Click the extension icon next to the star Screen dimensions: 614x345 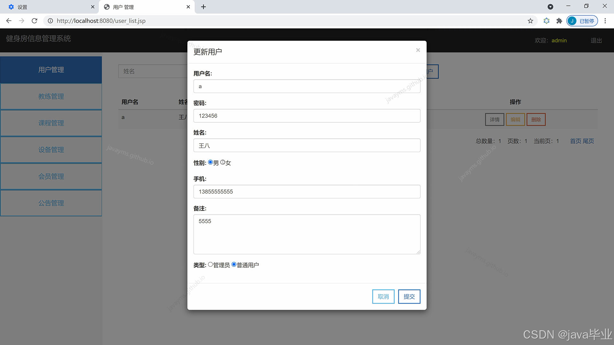(547, 21)
